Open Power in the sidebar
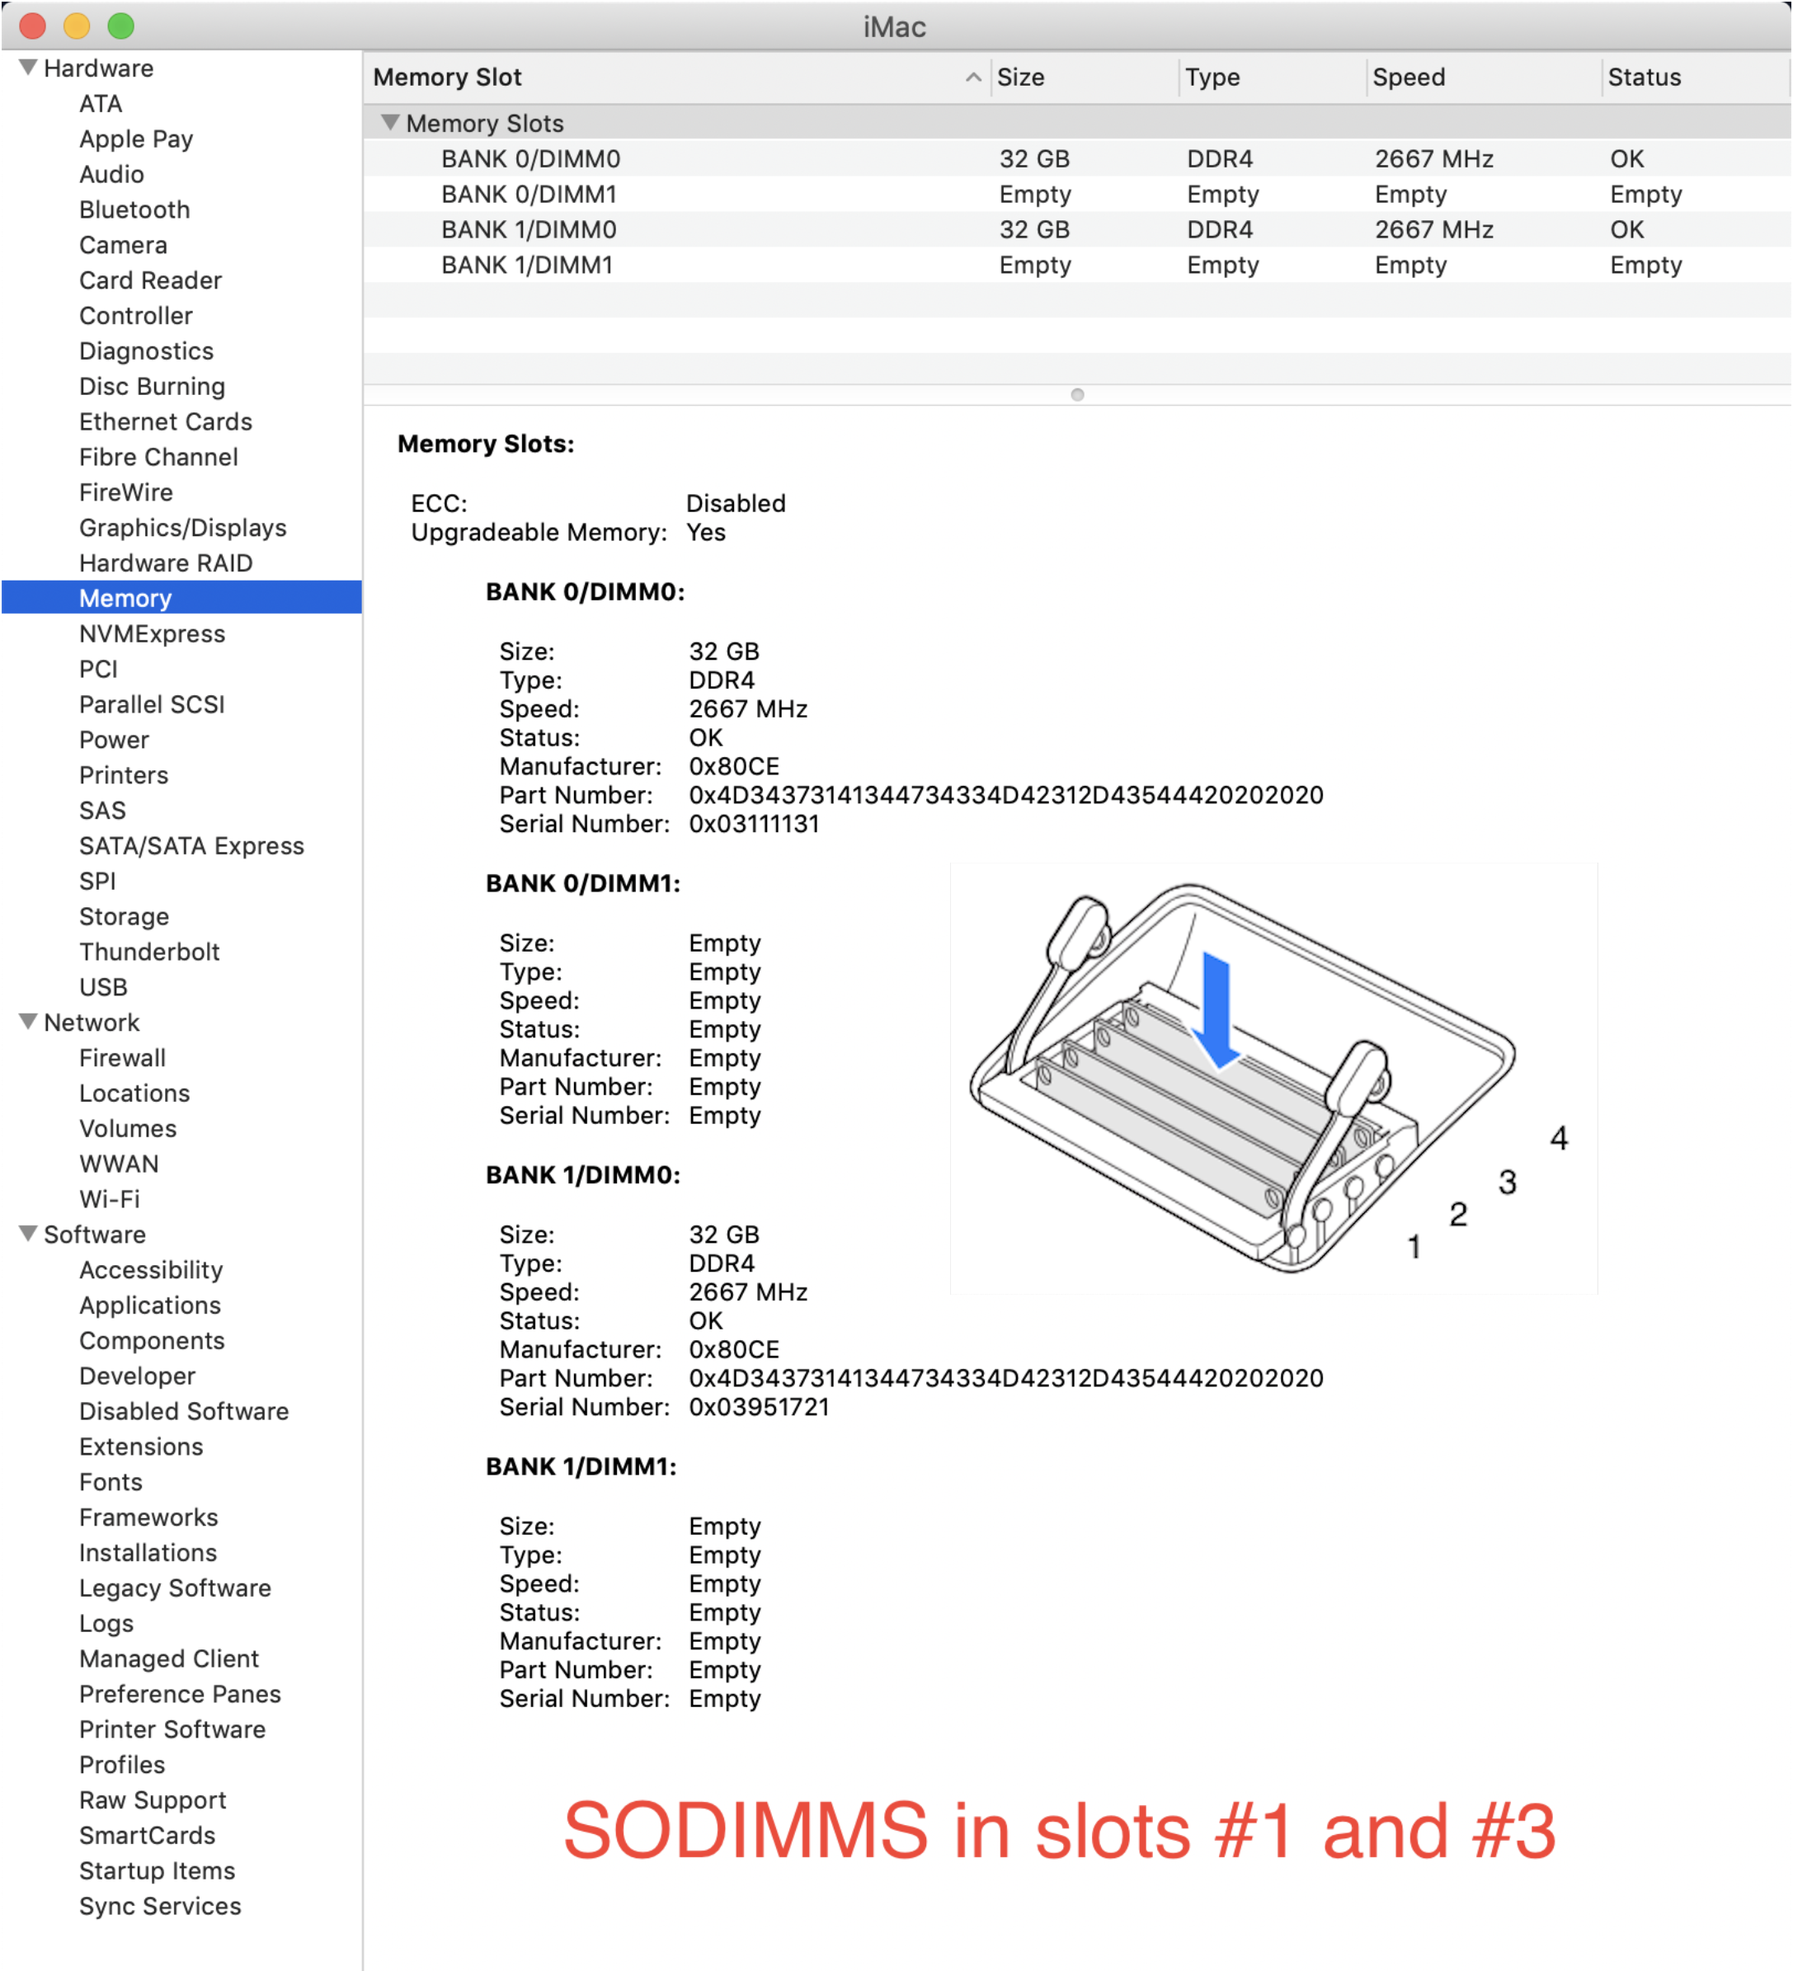This screenshot has height=1971, width=1793. point(115,739)
